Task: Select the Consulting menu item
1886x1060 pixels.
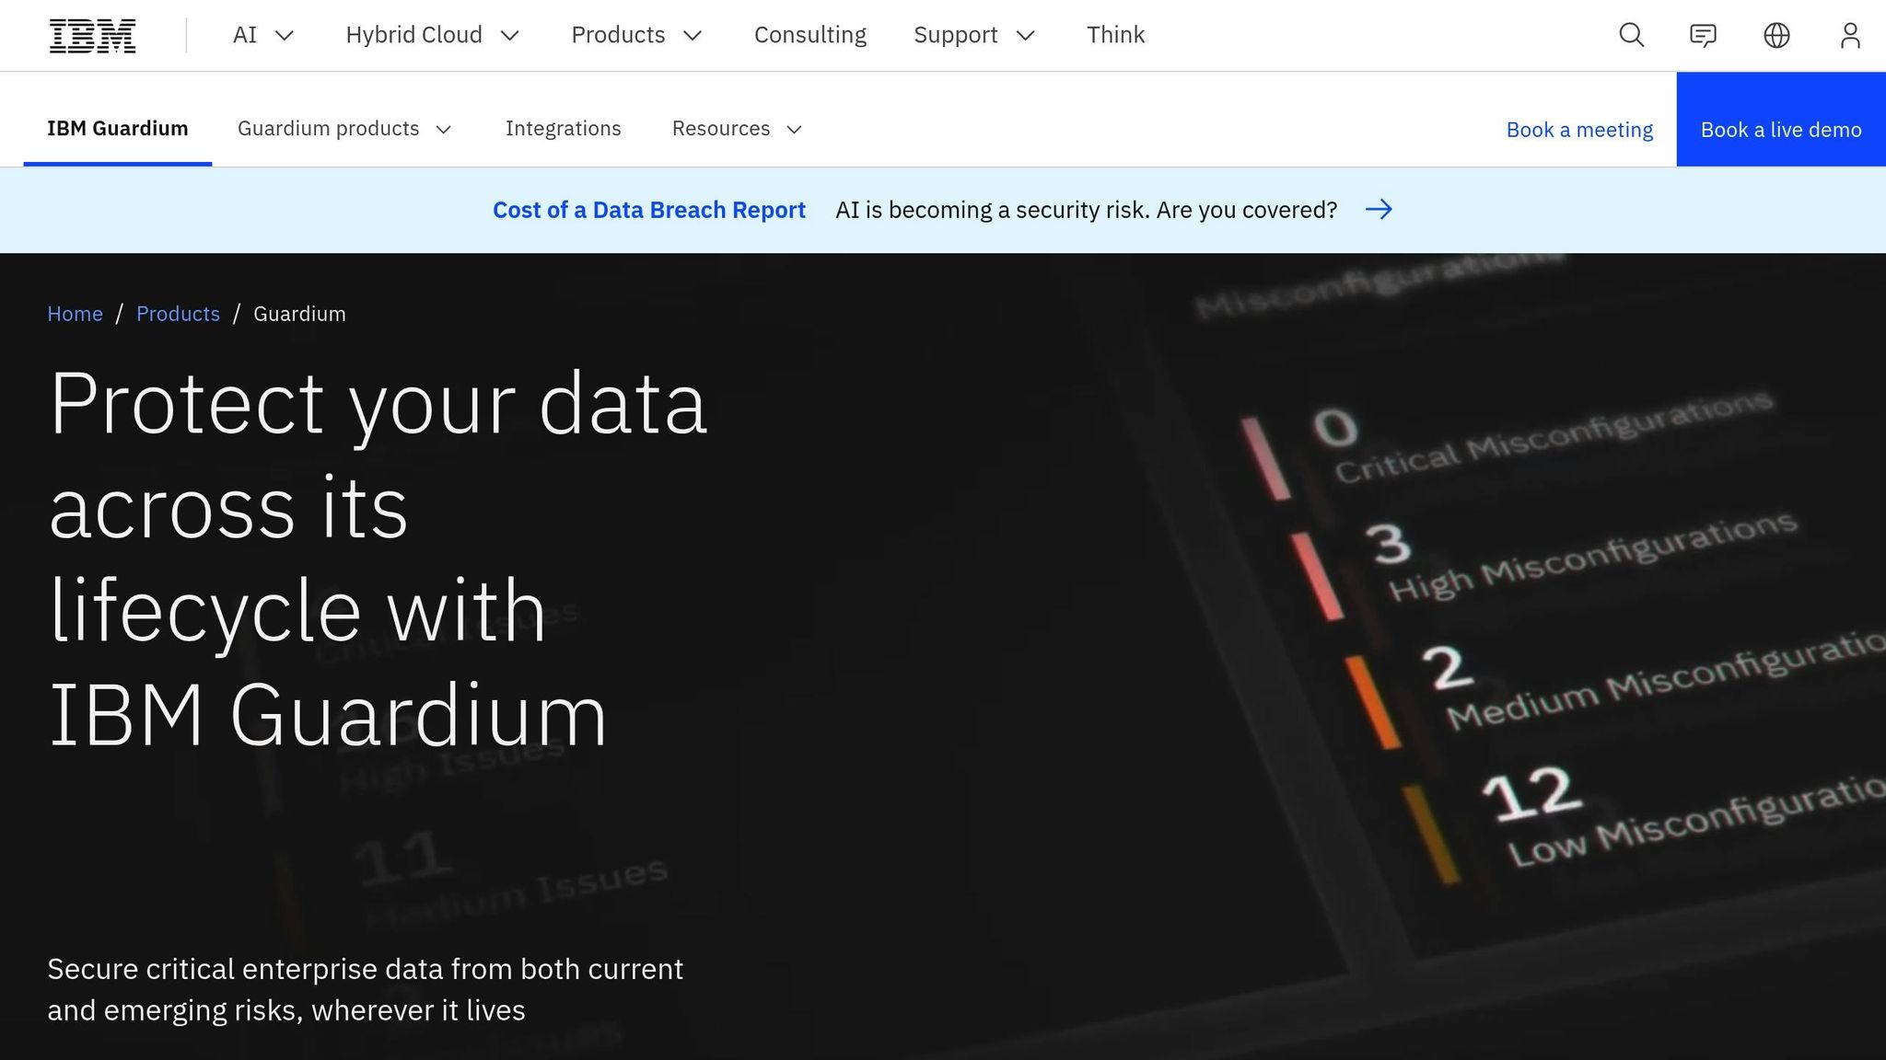Action: tap(810, 35)
